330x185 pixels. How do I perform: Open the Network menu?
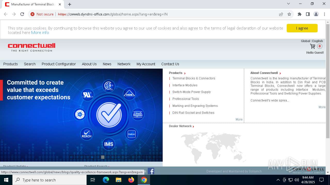click(124, 64)
